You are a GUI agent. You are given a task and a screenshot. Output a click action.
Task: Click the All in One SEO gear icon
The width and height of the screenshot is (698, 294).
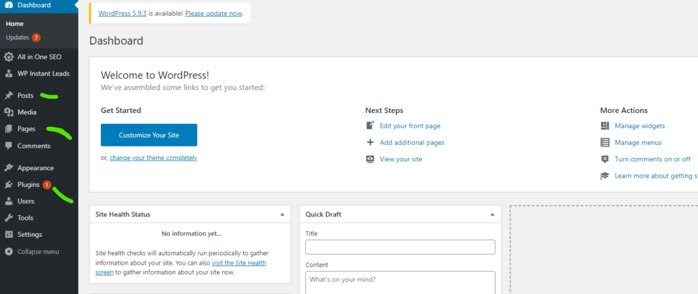pos(8,57)
